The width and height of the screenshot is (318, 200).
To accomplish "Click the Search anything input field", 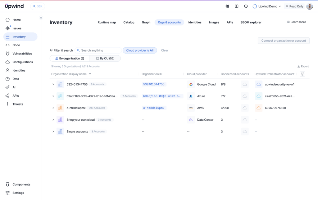I will click(99, 50).
